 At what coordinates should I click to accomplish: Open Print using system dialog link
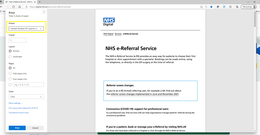tap(23, 108)
